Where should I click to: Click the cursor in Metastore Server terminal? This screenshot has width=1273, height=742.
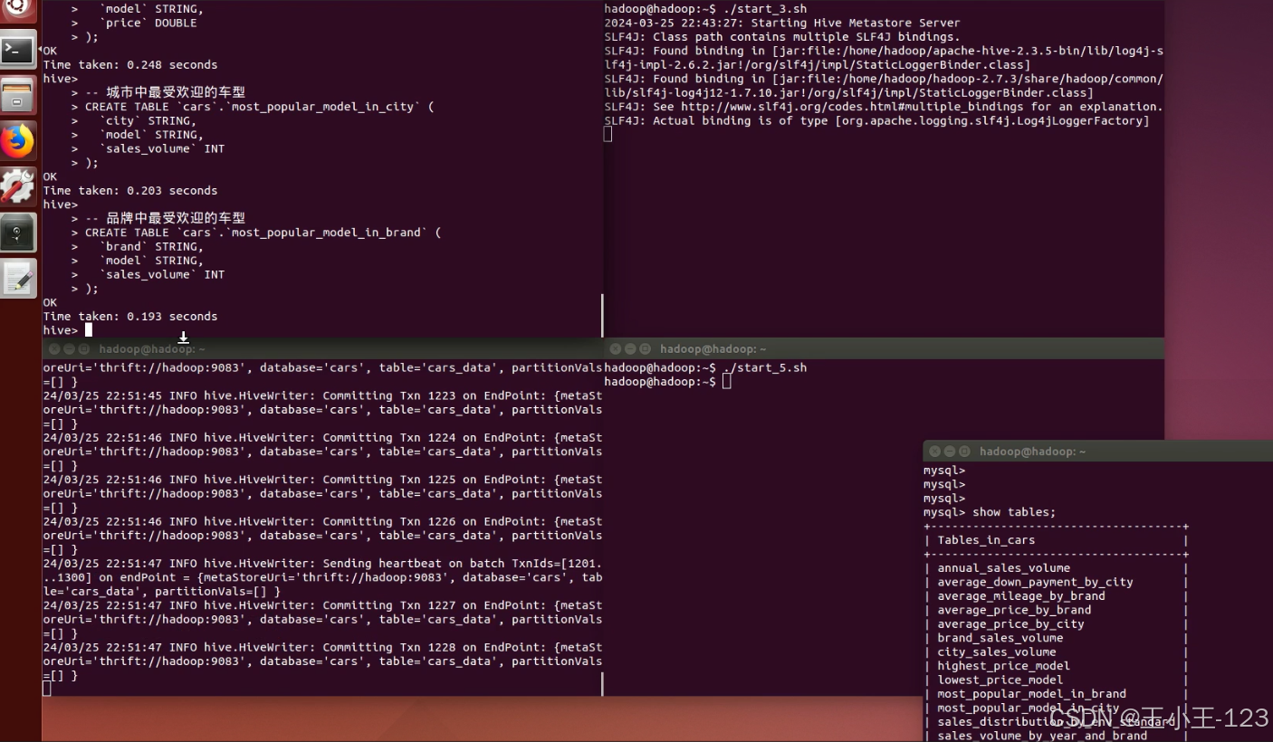pos(608,134)
